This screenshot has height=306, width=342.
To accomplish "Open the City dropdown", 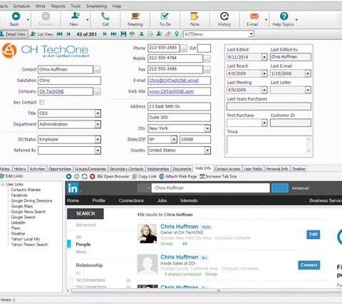I will (x=207, y=128).
